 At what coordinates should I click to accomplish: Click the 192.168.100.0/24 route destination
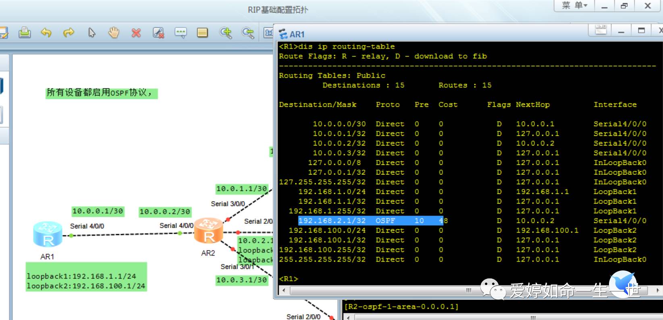[327, 231]
